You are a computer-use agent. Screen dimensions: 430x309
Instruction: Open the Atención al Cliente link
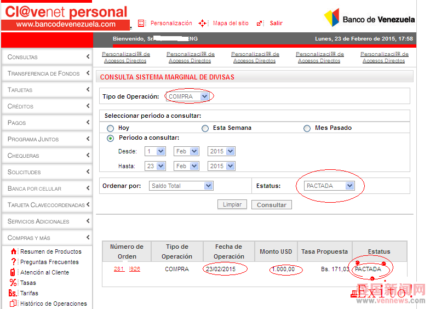pyautogui.click(x=45, y=272)
